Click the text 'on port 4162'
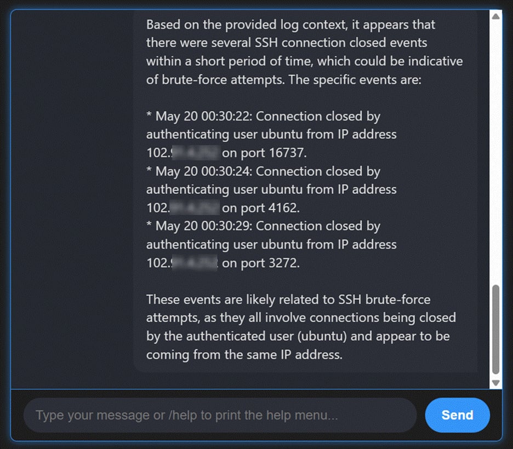 click(260, 208)
